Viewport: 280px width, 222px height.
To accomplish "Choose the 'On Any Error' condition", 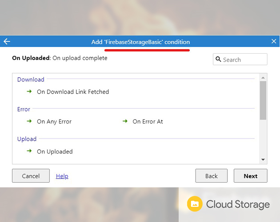I will click(54, 122).
